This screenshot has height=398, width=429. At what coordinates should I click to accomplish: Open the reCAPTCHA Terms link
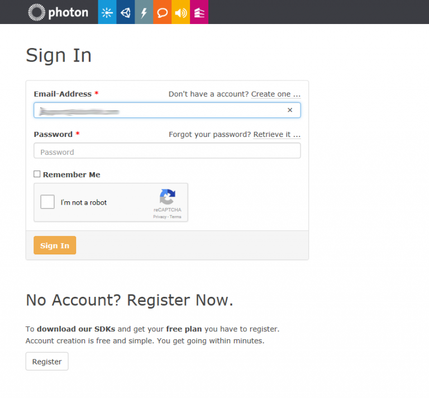(175, 216)
